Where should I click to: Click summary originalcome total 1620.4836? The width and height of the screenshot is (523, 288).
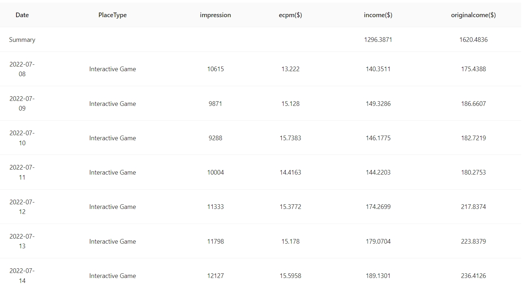[473, 40]
